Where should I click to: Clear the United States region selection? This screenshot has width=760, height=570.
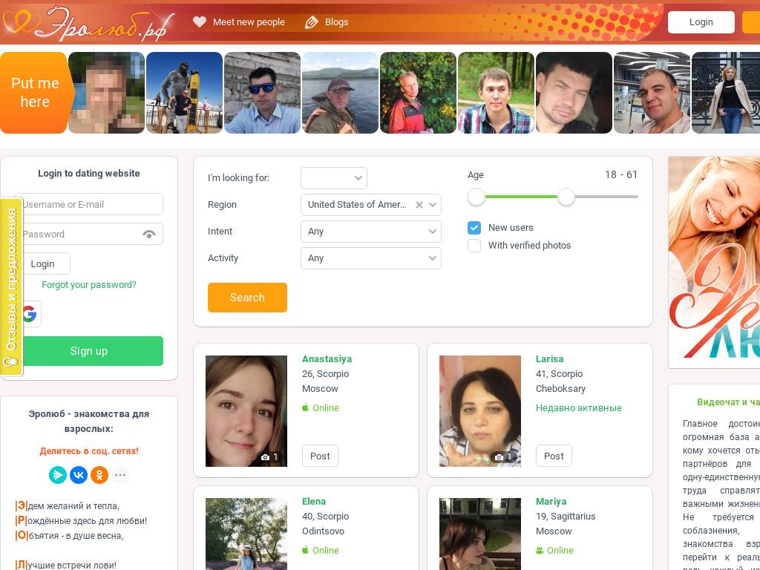click(x=419, y=205)
